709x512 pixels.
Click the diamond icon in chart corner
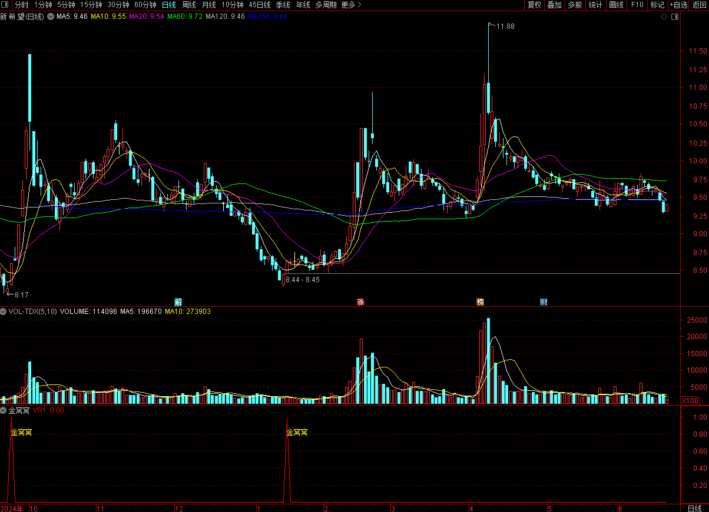664,17
